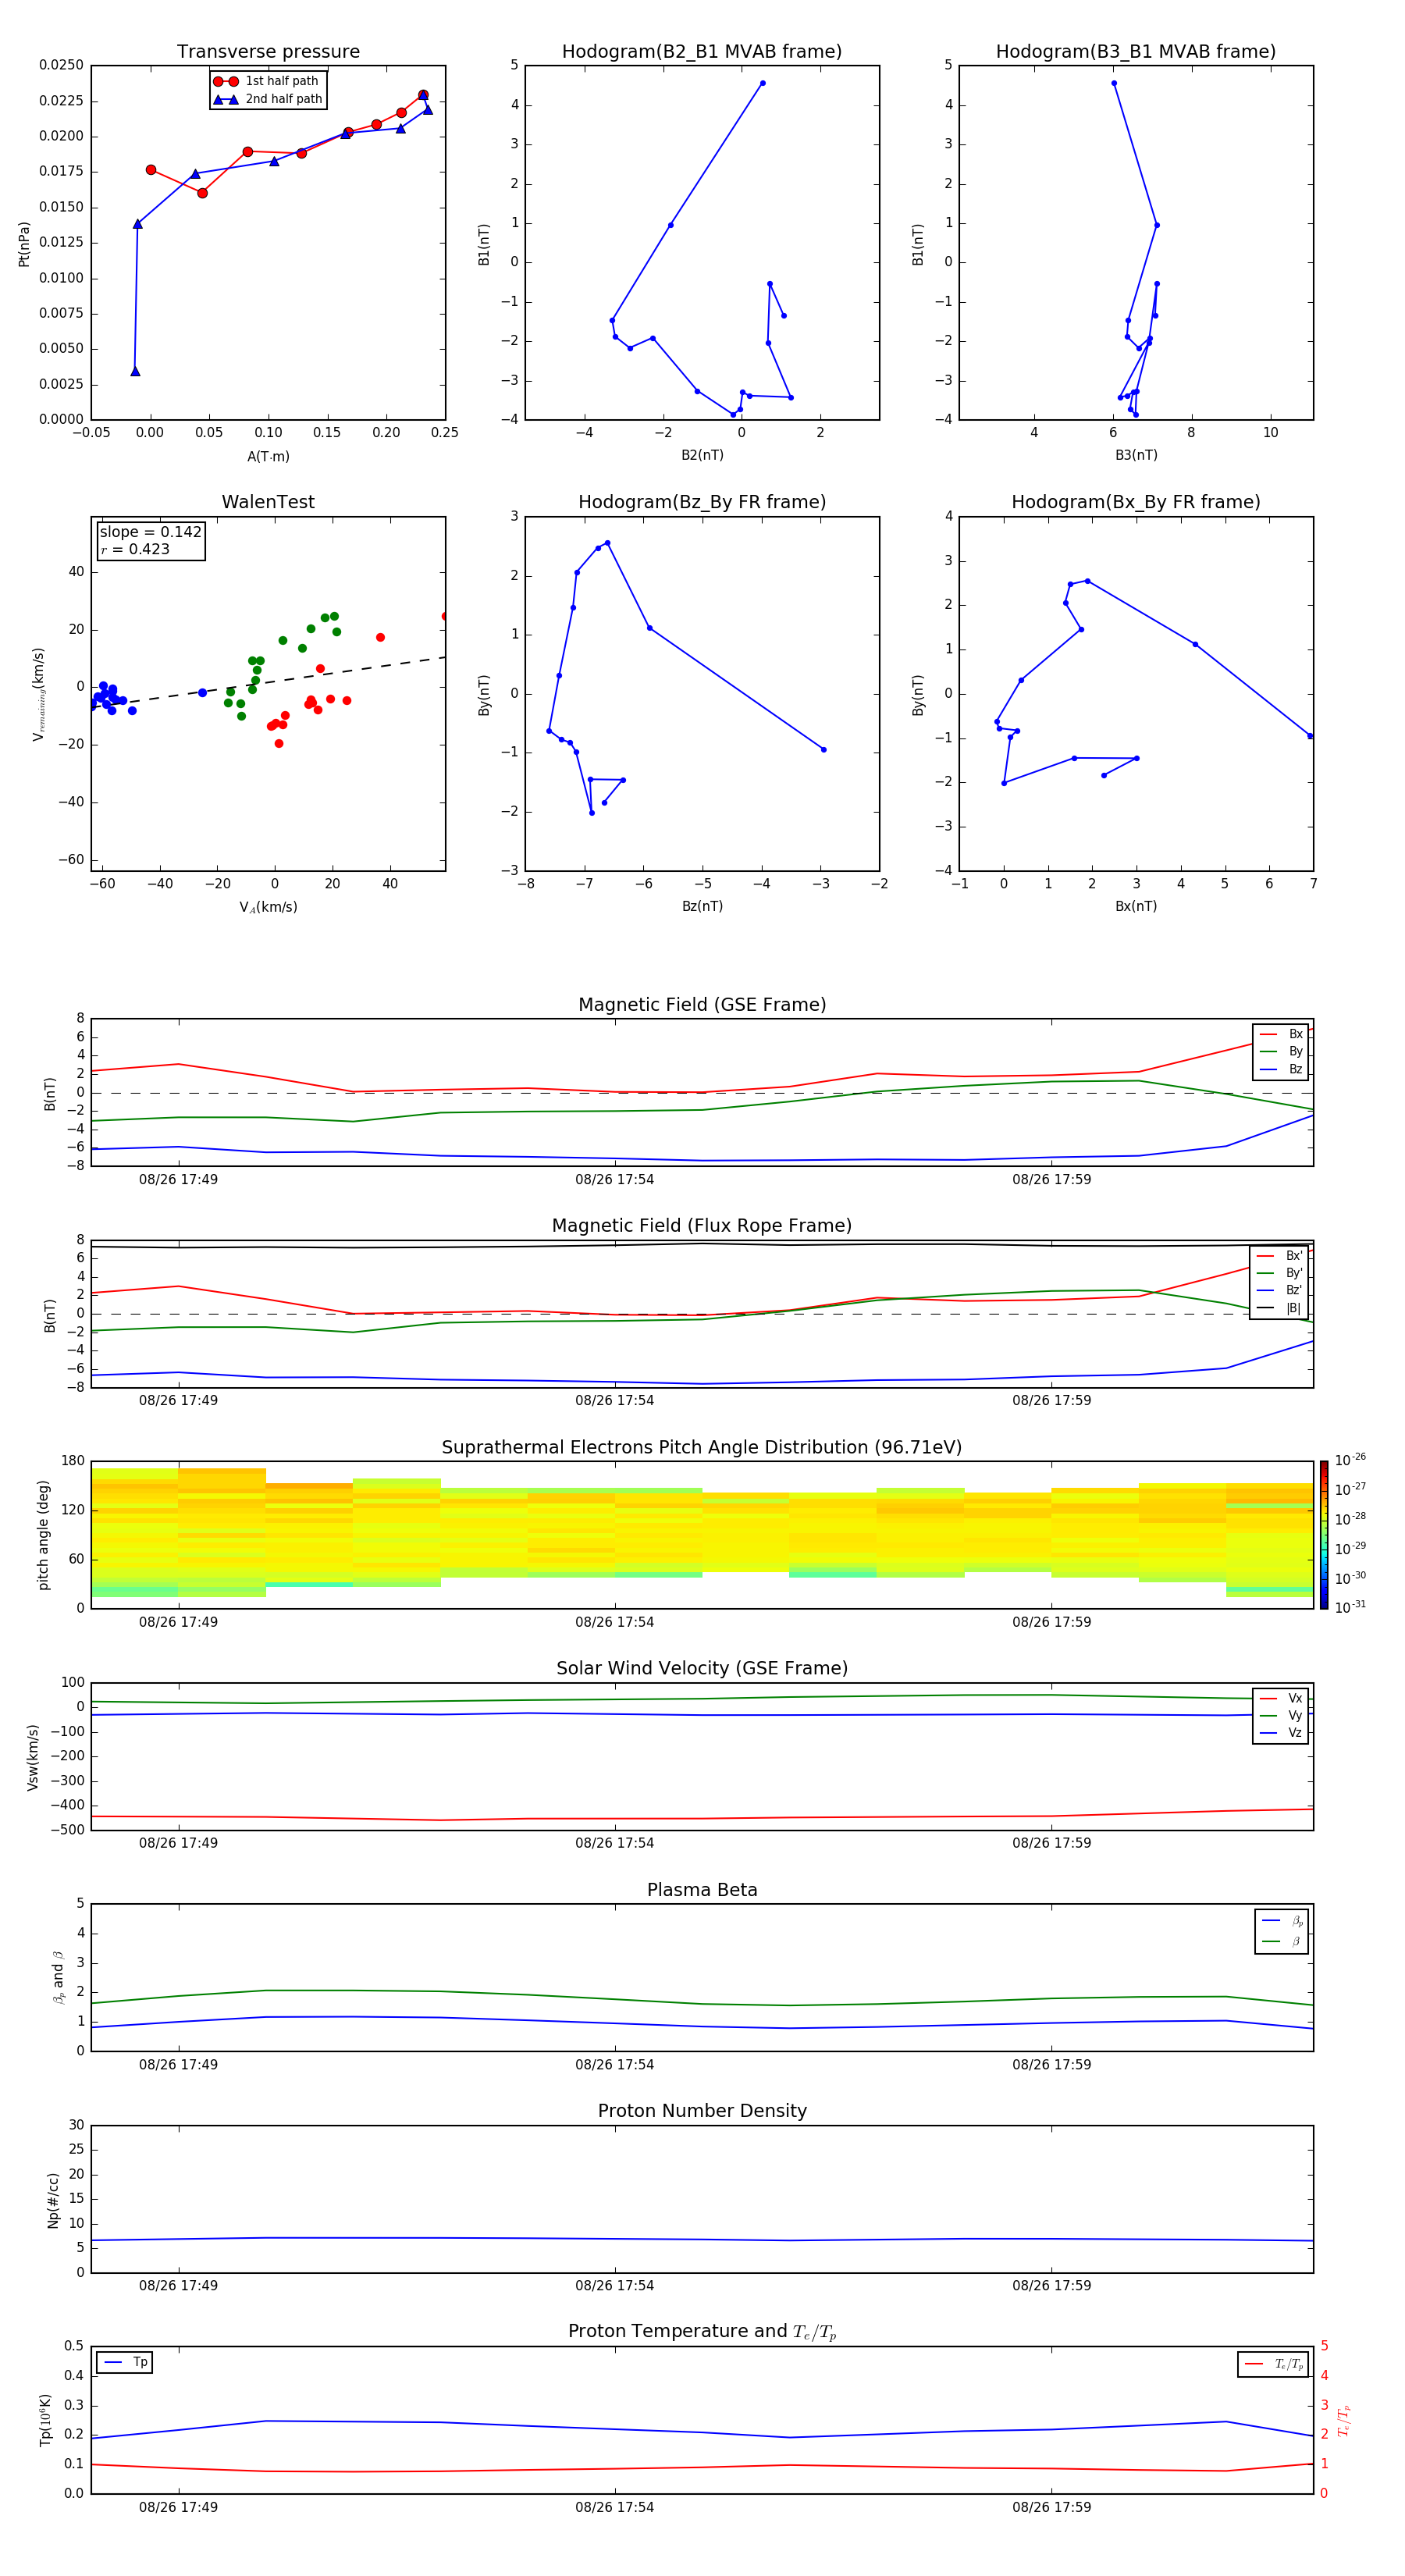Click 'Proton Number Density' plot title
The image size is (1405, 2576).
click(702, 2111)
